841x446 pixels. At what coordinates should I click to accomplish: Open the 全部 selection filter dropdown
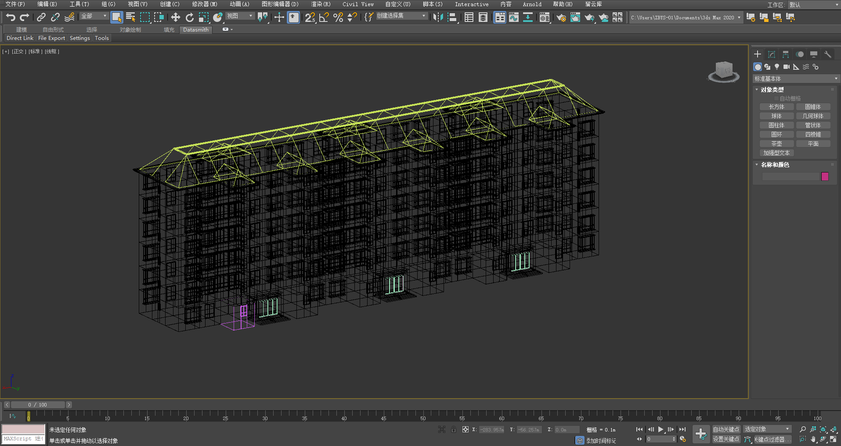pyautogui.click(x=94, y=16)
